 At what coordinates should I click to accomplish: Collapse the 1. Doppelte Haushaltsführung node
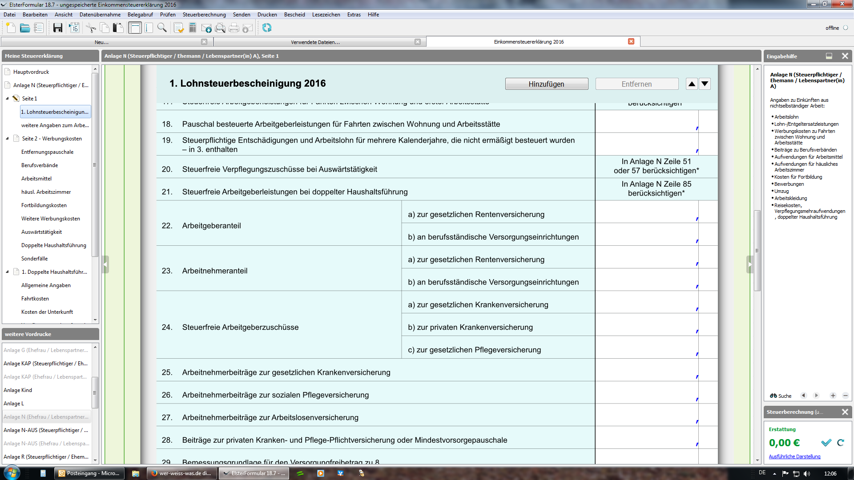point(7,272)
